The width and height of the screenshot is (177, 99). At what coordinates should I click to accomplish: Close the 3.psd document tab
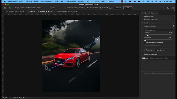[x=55, y=12]
